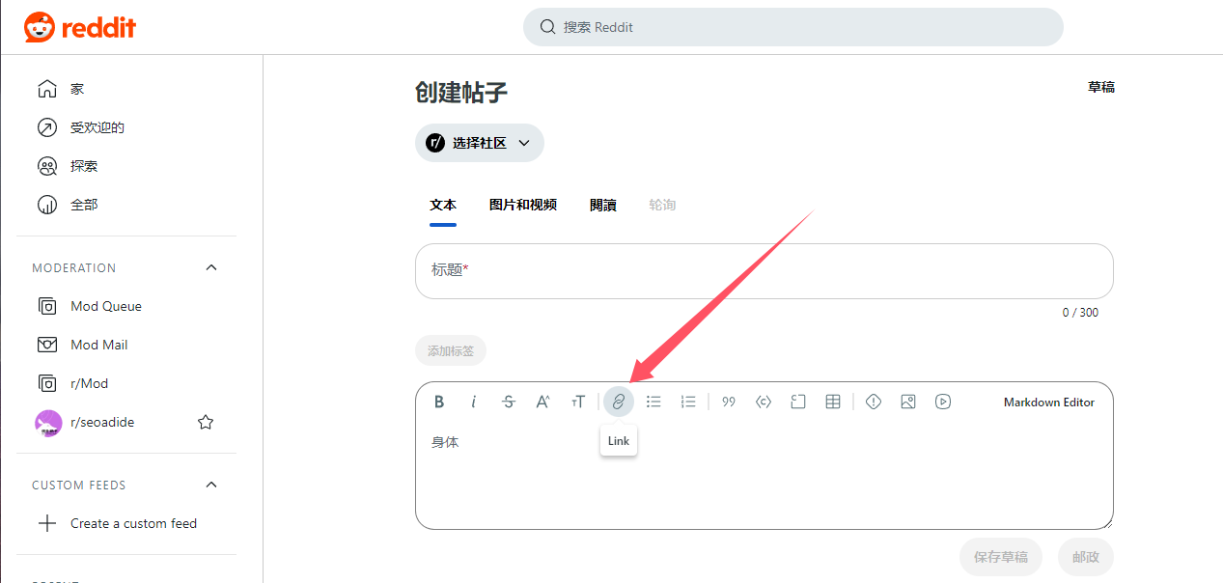
Task: Toggle bold text formatting
Action: coord(439,402)
